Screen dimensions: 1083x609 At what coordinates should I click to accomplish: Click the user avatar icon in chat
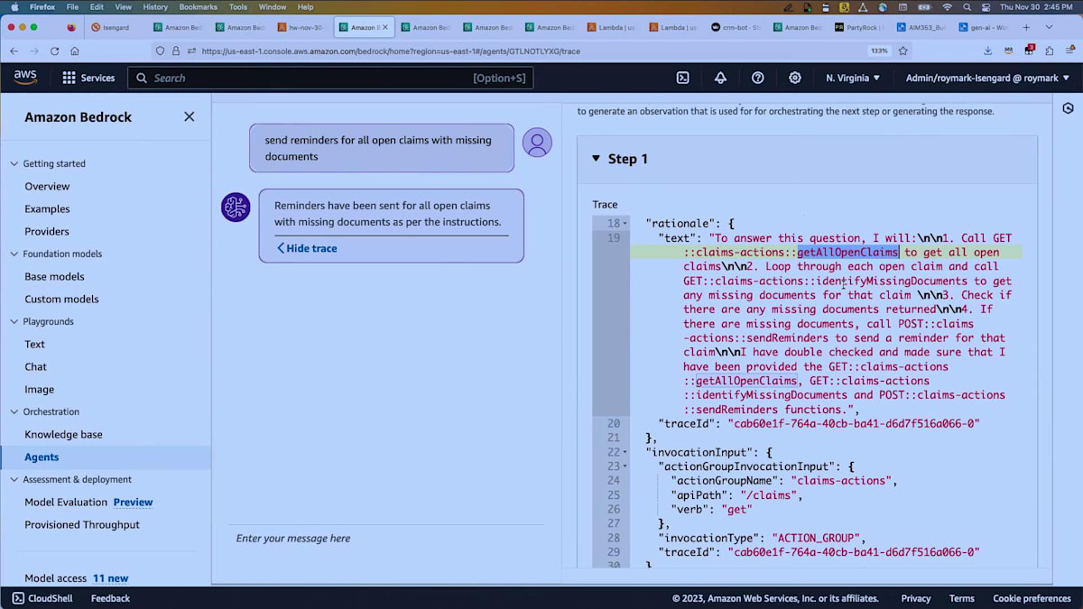(537, 143)
